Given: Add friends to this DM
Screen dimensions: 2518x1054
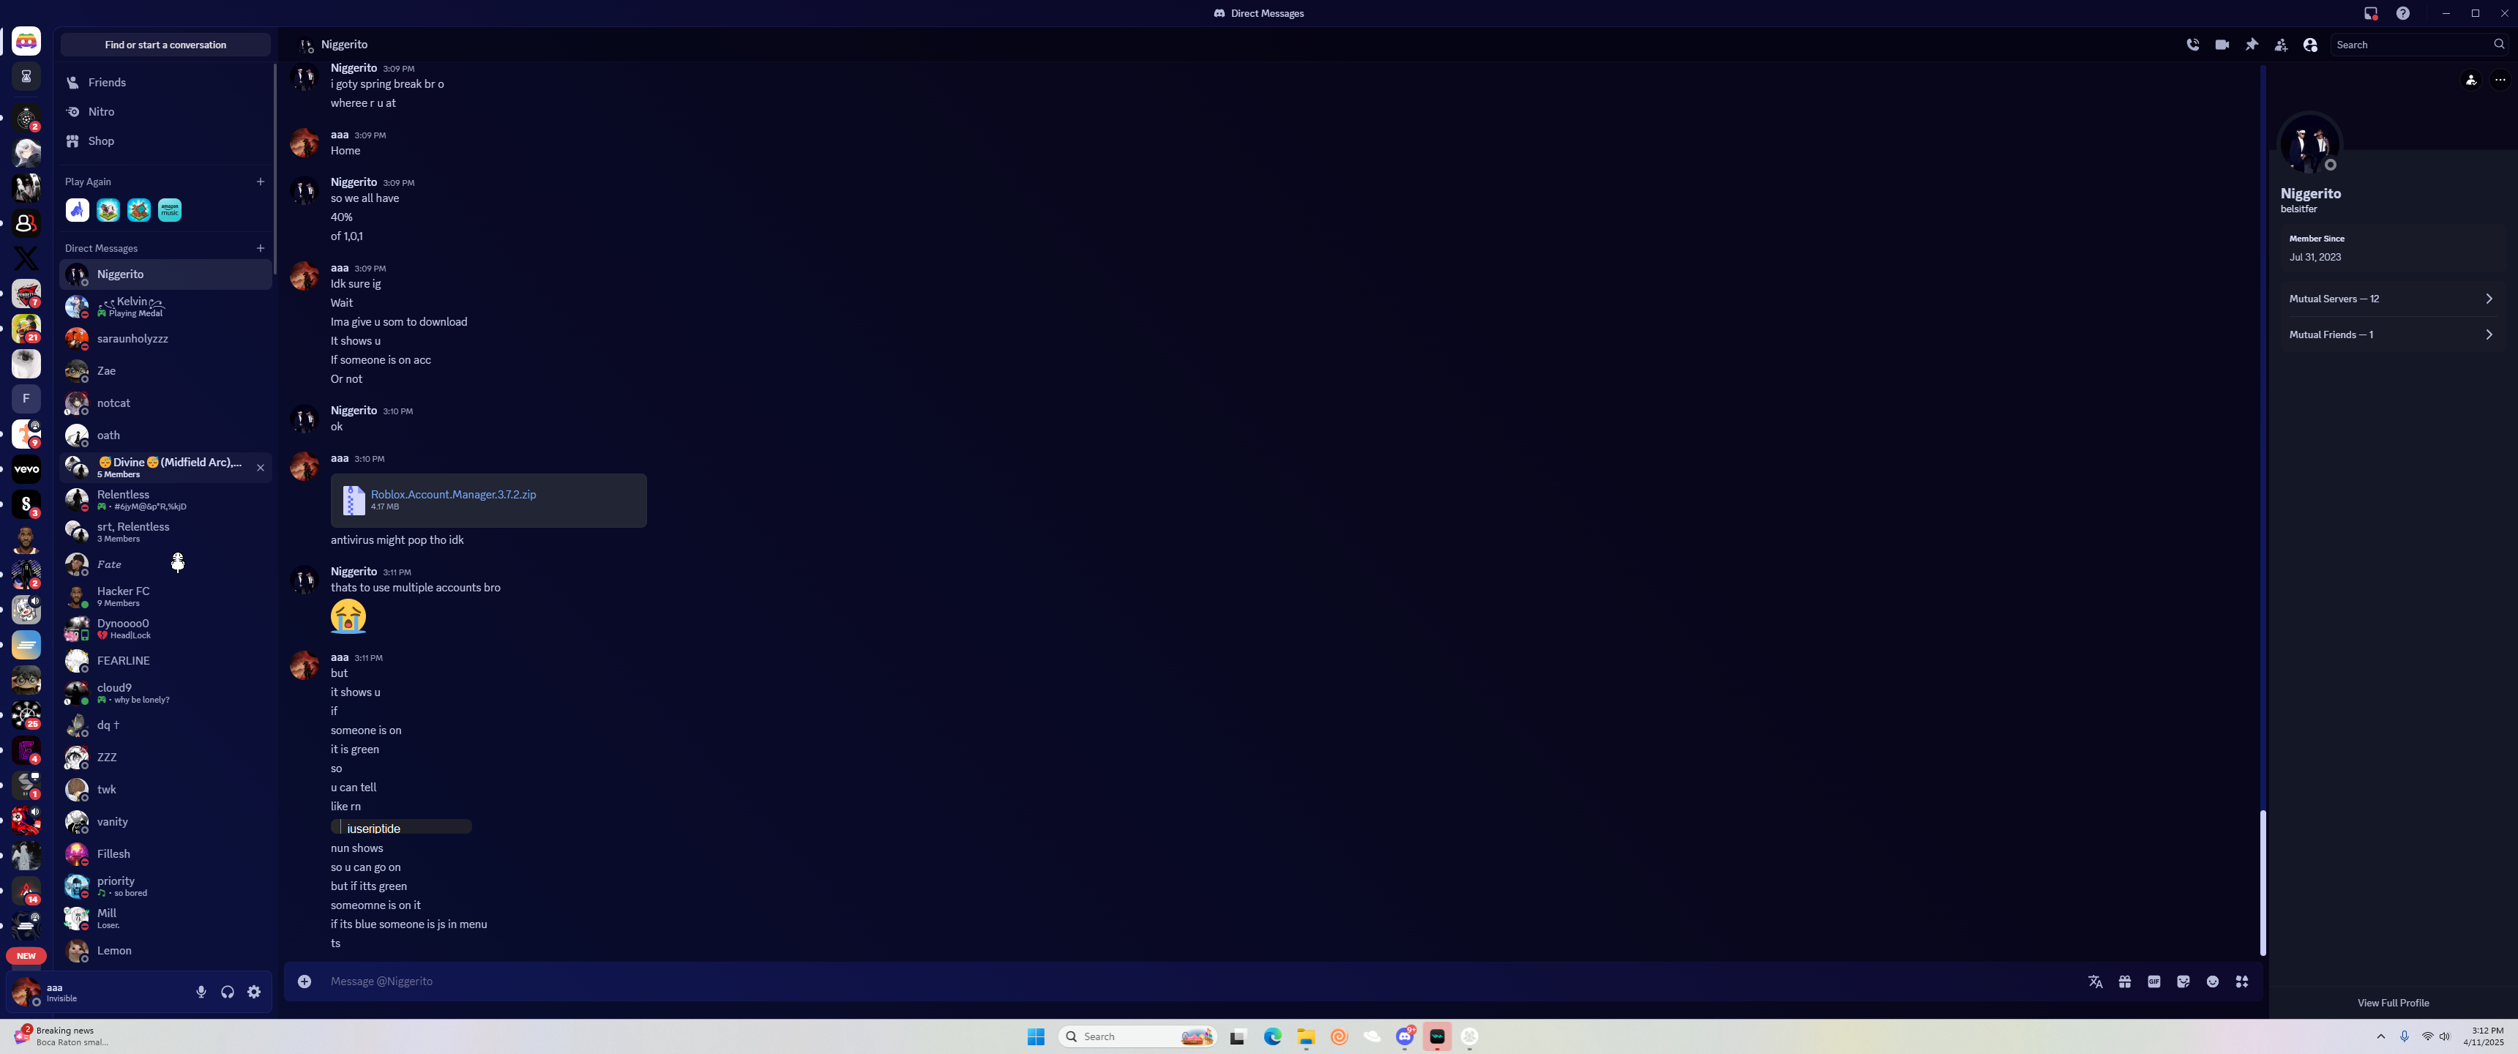Looking at the screenshot, I should tap(2282, 45).
